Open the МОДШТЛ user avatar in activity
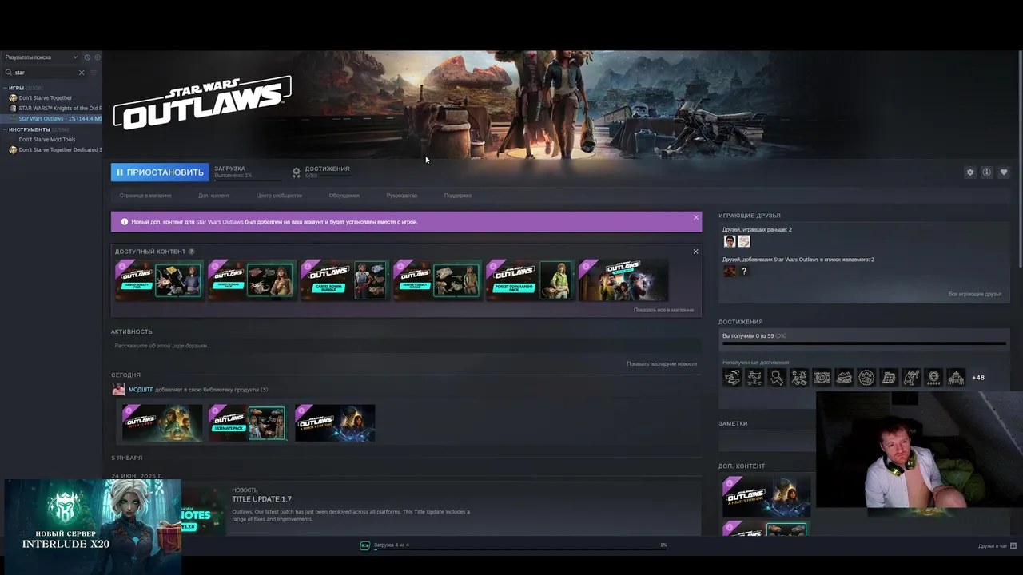1023x575 pixels. pos(118,390)
